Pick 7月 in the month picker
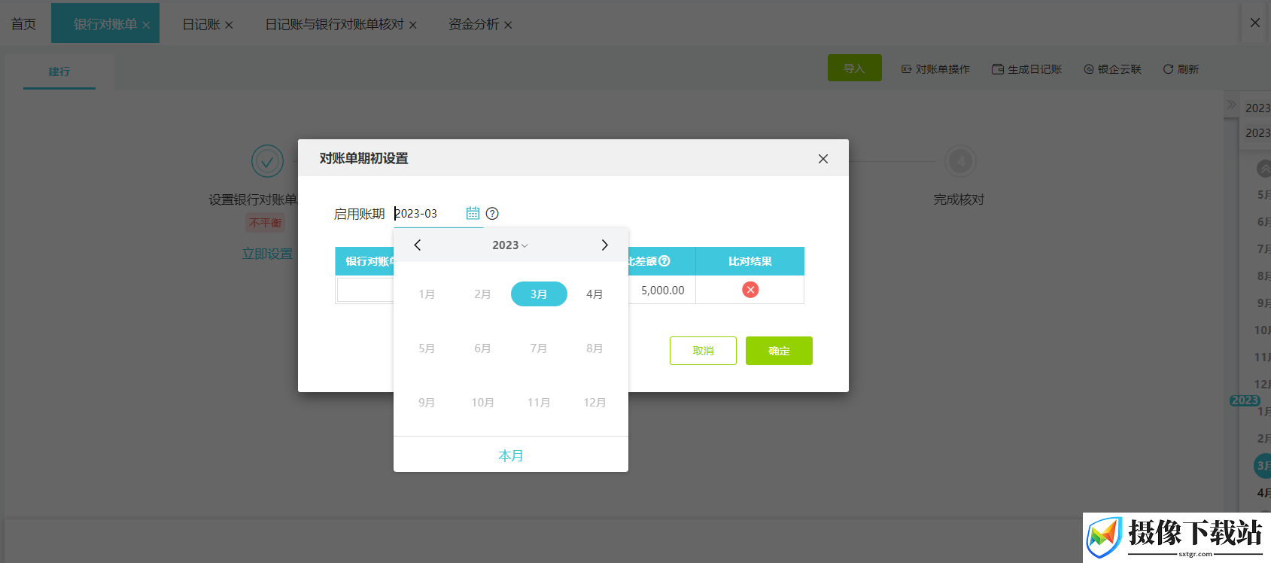Viewport: 1271px width, 563px height. (539, 348)
